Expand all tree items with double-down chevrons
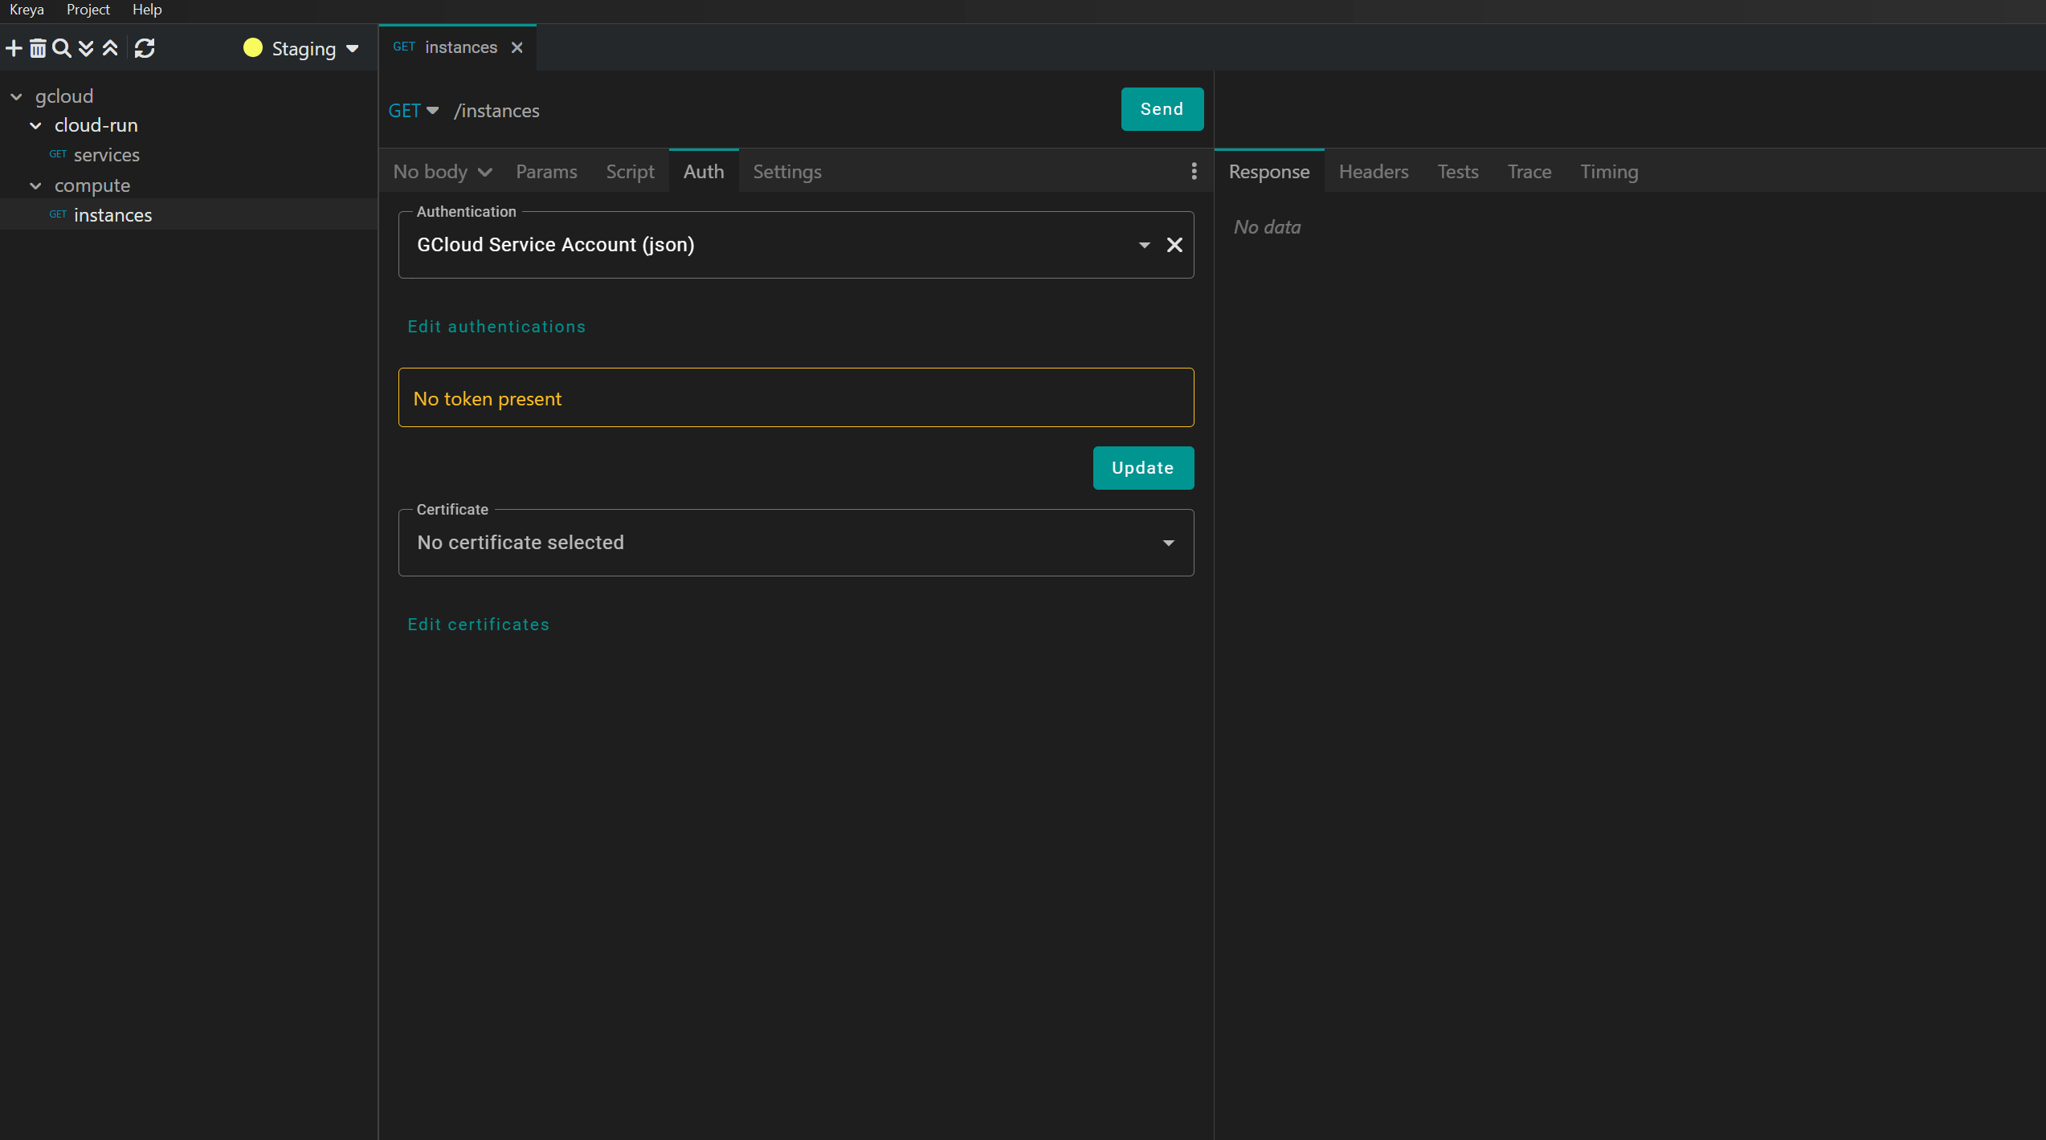 click(x=86, y=48)
